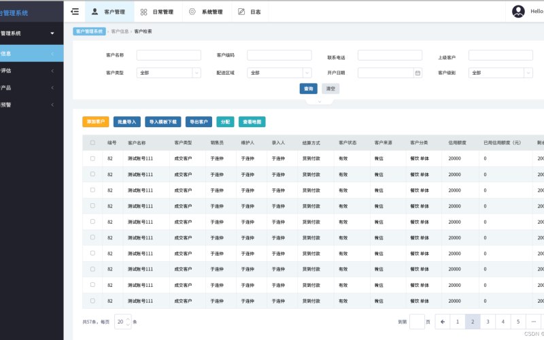Switch to the 系统管理 top tab
The width and height of the screenshot is (544, 340).
206,12
